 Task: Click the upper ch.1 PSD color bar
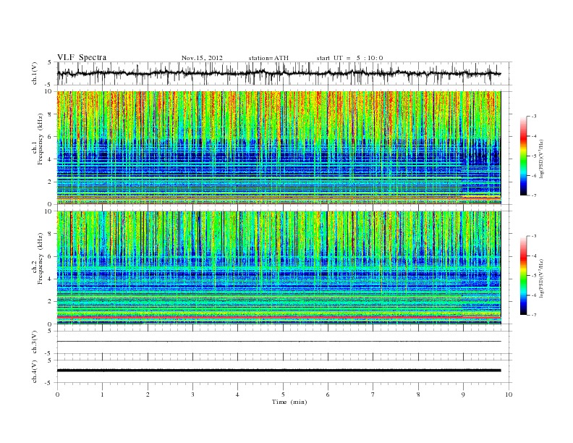[x=523, y=156]
